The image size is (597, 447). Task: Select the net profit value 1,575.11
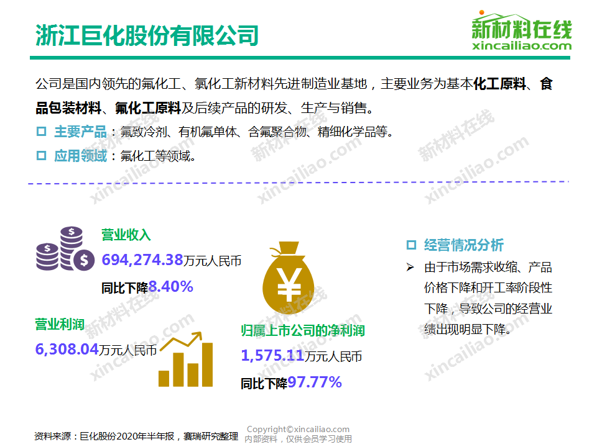pos(272,355)
